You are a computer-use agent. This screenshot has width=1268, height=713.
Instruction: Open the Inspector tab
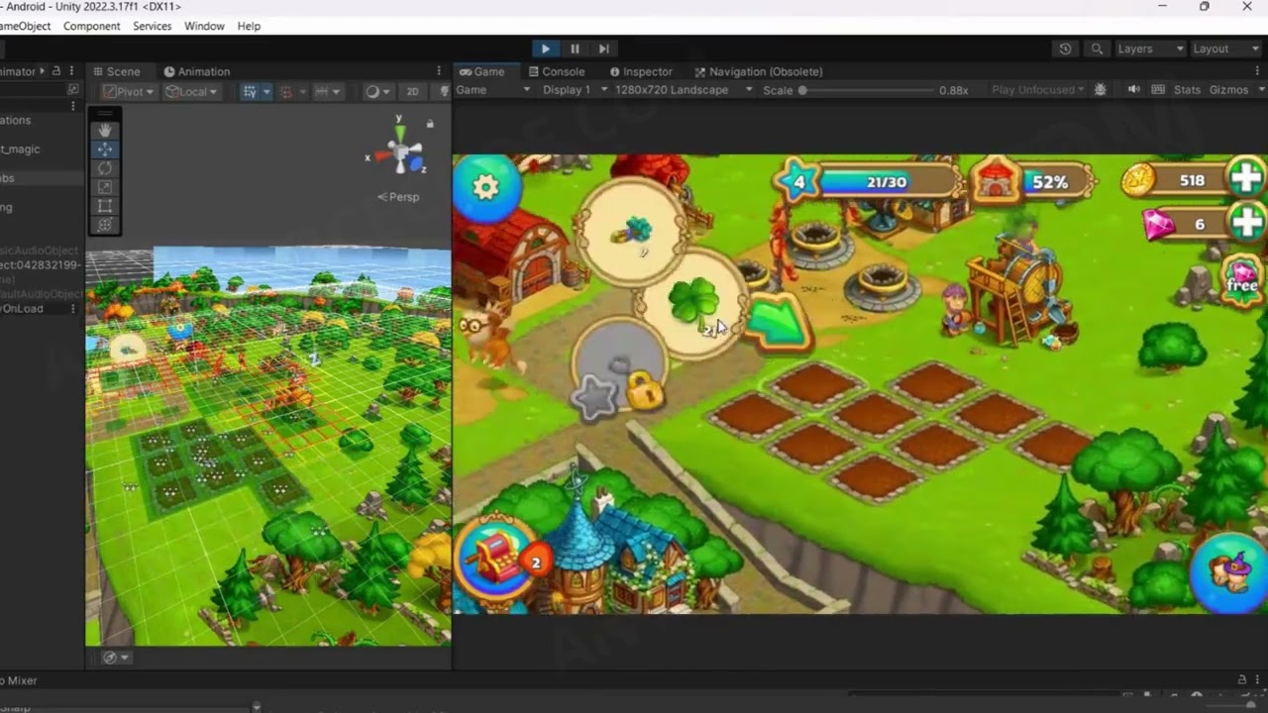point(641,71)
